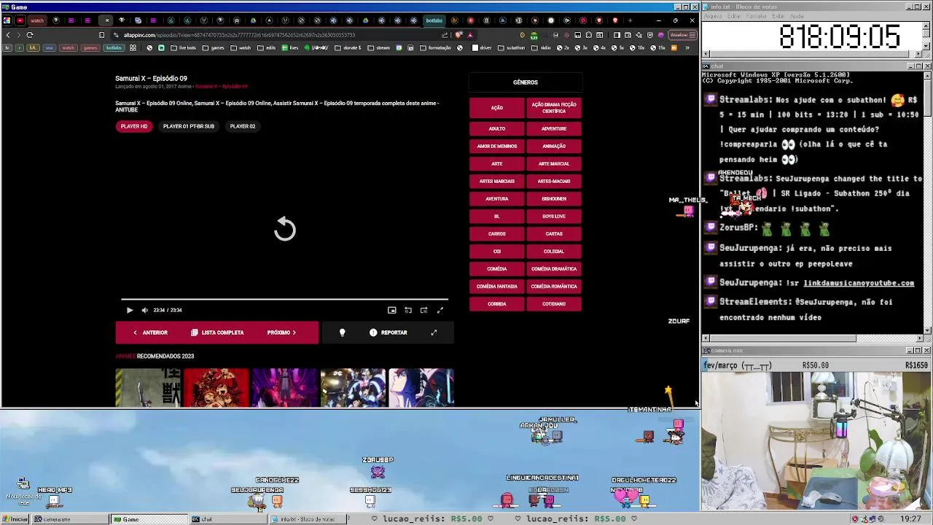Image resolution: width=933 pixels, height=525 pixels.
Task: Mute the video player volume icon
Action: [144, 310]
